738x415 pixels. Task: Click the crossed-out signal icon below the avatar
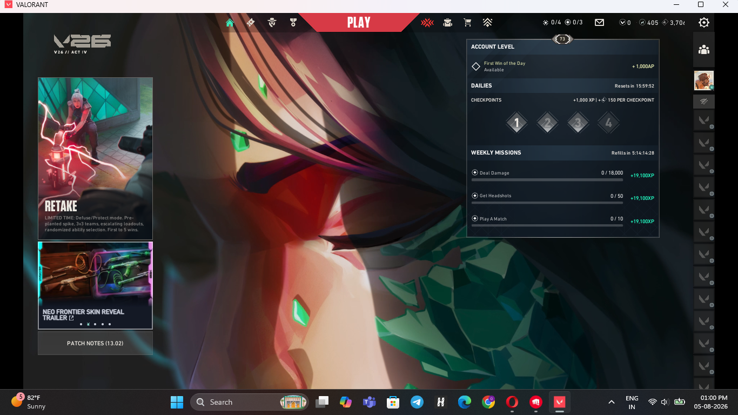pos(703,101)
